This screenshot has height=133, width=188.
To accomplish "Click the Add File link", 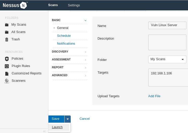I will (x=154, y=96).
